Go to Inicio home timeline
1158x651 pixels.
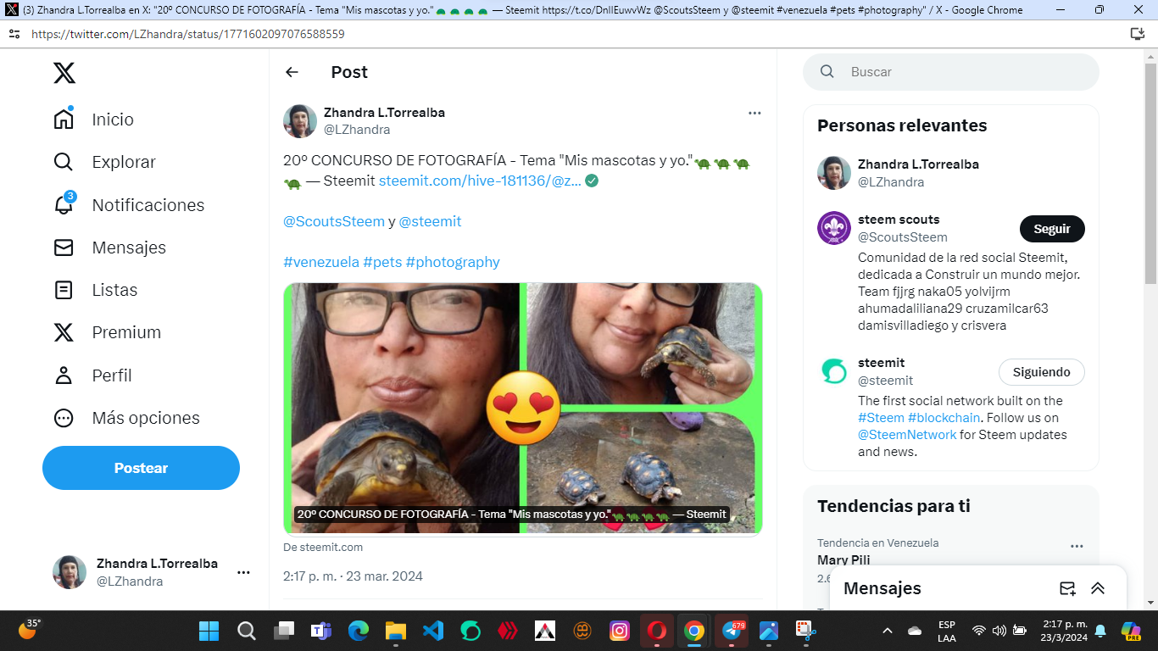point(94,120)
